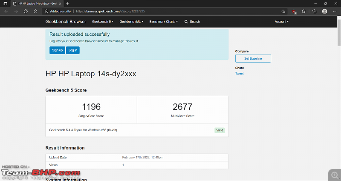Open the Added security shield info
The image size is (341, 181).
58,11
